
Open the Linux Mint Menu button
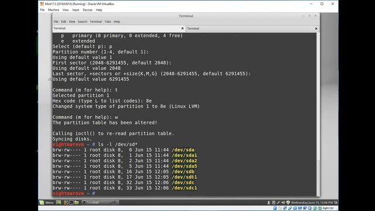46,203
